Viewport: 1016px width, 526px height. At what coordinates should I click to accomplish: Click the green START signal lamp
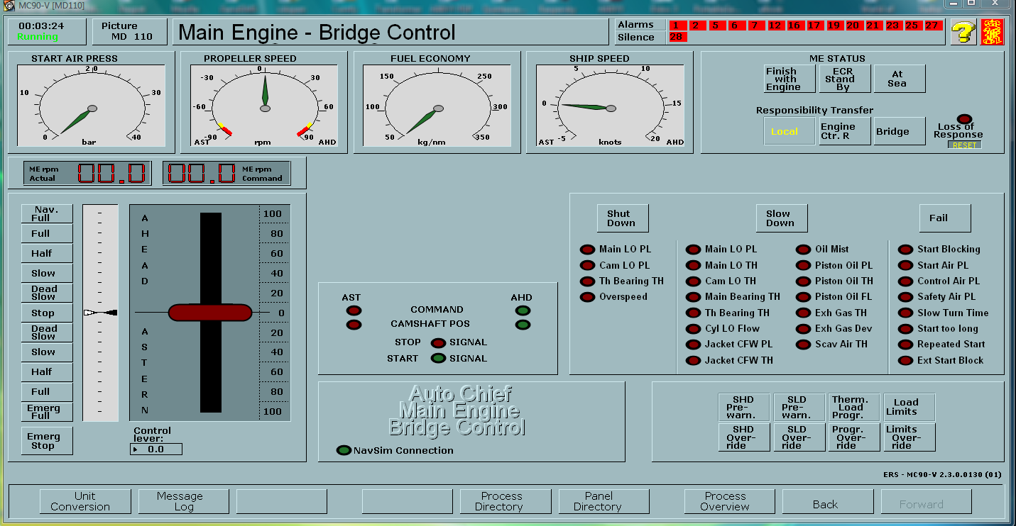pyautogui.click(x=439, y=358)
